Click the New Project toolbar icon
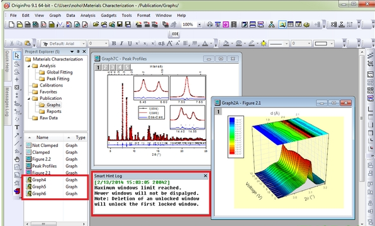The width and height of the screenshot is (375, 226). 11,24
